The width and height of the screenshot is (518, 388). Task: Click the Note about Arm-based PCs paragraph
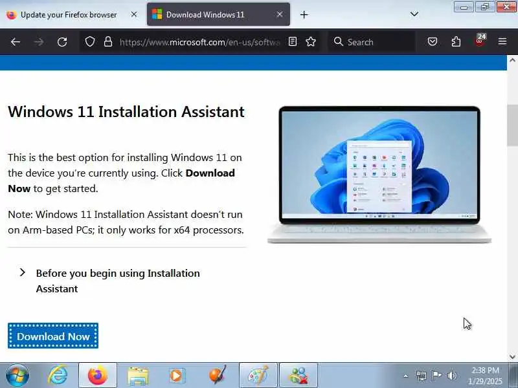(x=126, y=222)
